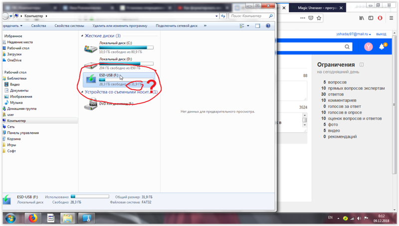Click the Explorer help question-mark icon
This screenshot has height=226, width=399.
pos(268,26)
